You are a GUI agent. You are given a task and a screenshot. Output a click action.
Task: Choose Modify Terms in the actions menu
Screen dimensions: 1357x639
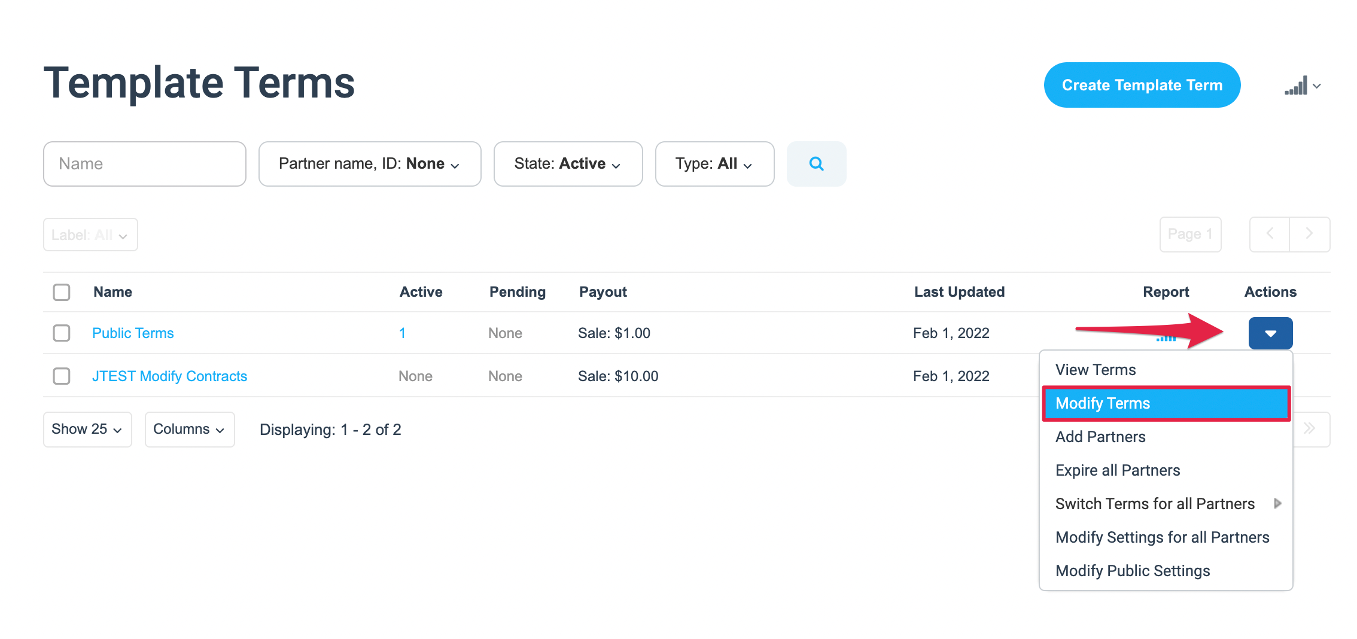1166,403
